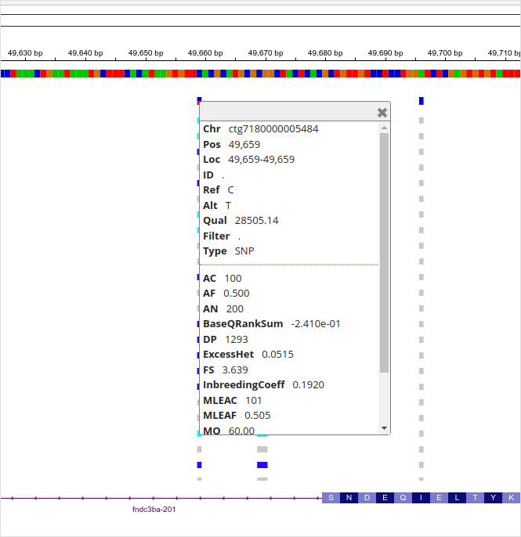Click the 49,680 bp ruler label
521x537 pixels.
325,53
